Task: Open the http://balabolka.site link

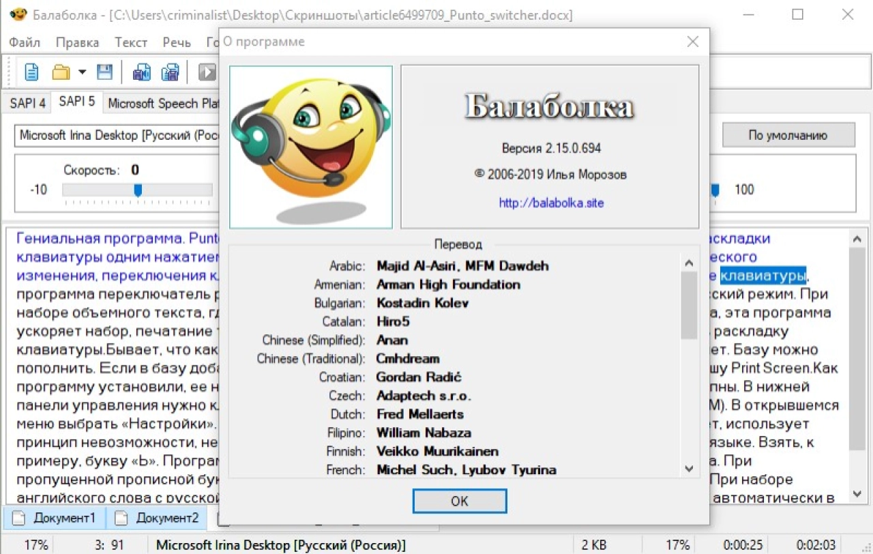Action: coord(551,203)
